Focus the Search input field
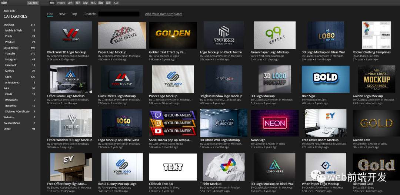 119,14
